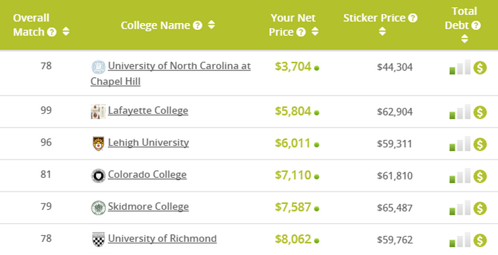Click the dollar sign icon for Lafayette College
498x255 pixels.
(480, 113)
